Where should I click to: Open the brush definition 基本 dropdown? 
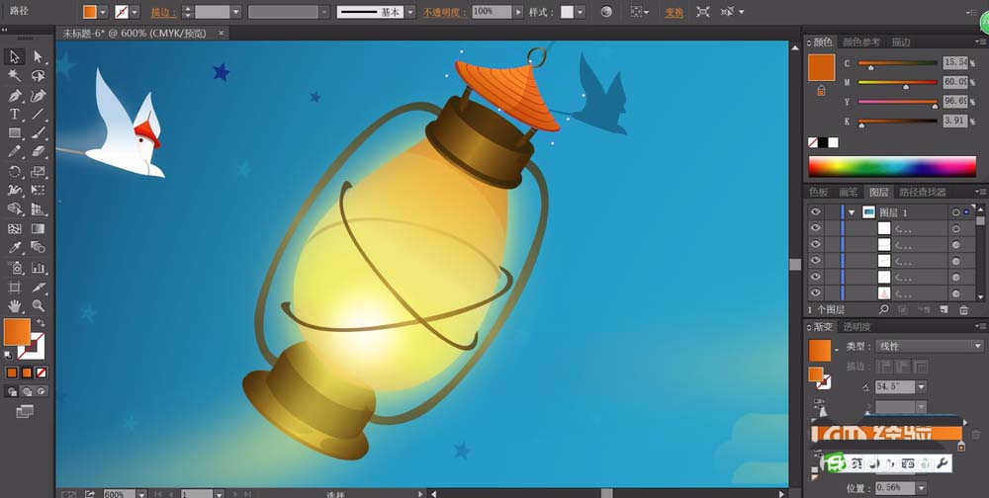[x=410, y=12]
